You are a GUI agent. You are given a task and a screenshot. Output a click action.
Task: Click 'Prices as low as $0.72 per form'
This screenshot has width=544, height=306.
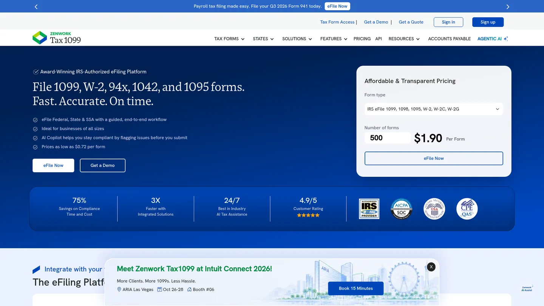coord(73,147)
